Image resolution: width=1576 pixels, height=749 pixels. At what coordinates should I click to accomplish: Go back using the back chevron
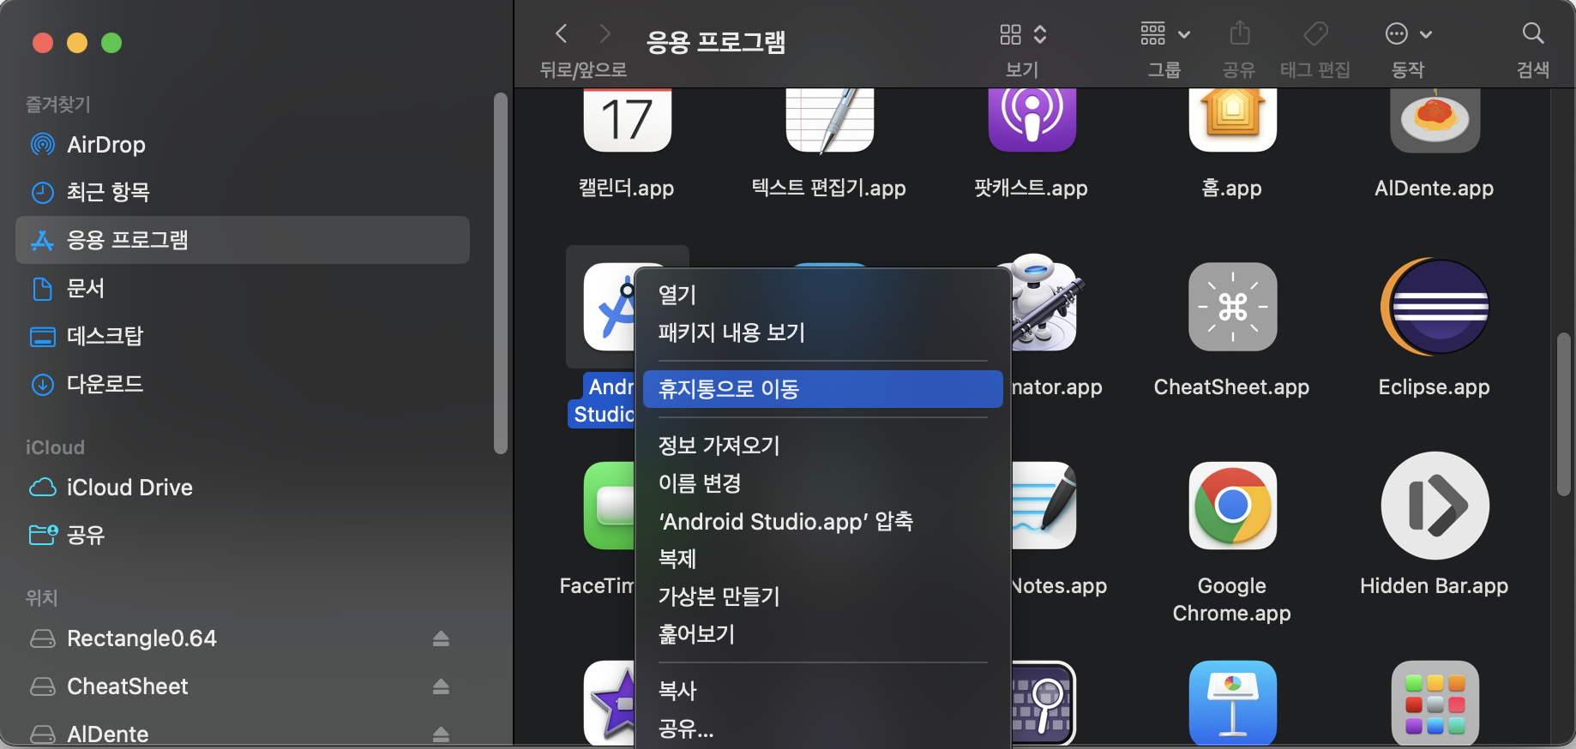point(562,33)
